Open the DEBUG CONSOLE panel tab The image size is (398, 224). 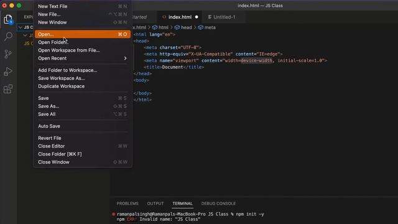click(218, 203)
